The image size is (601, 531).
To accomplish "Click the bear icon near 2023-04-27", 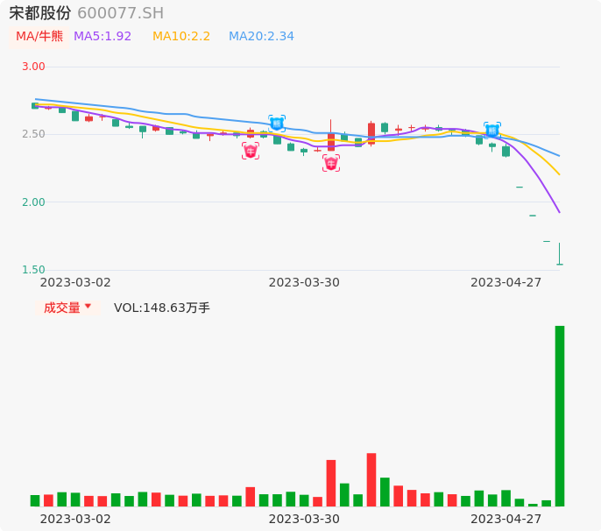I will coord(492,131).
